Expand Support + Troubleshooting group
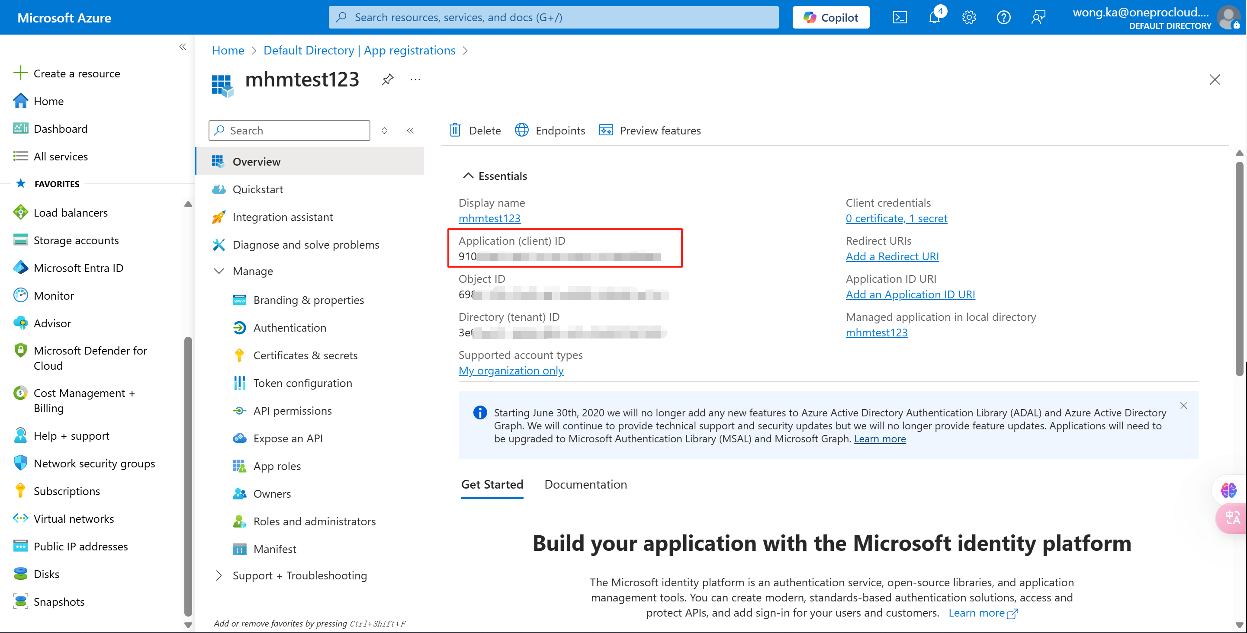The height and width of the screenshot is (633, 1247). pyautogui.click(x=219, y=575)
